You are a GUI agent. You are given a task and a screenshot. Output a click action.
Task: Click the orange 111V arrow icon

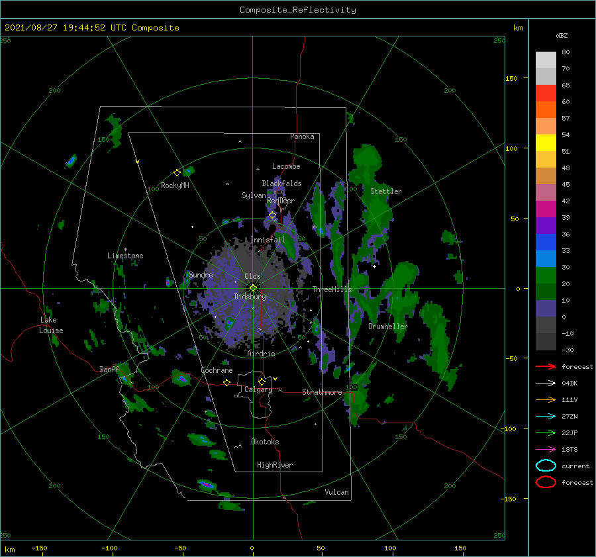[546, 399]
